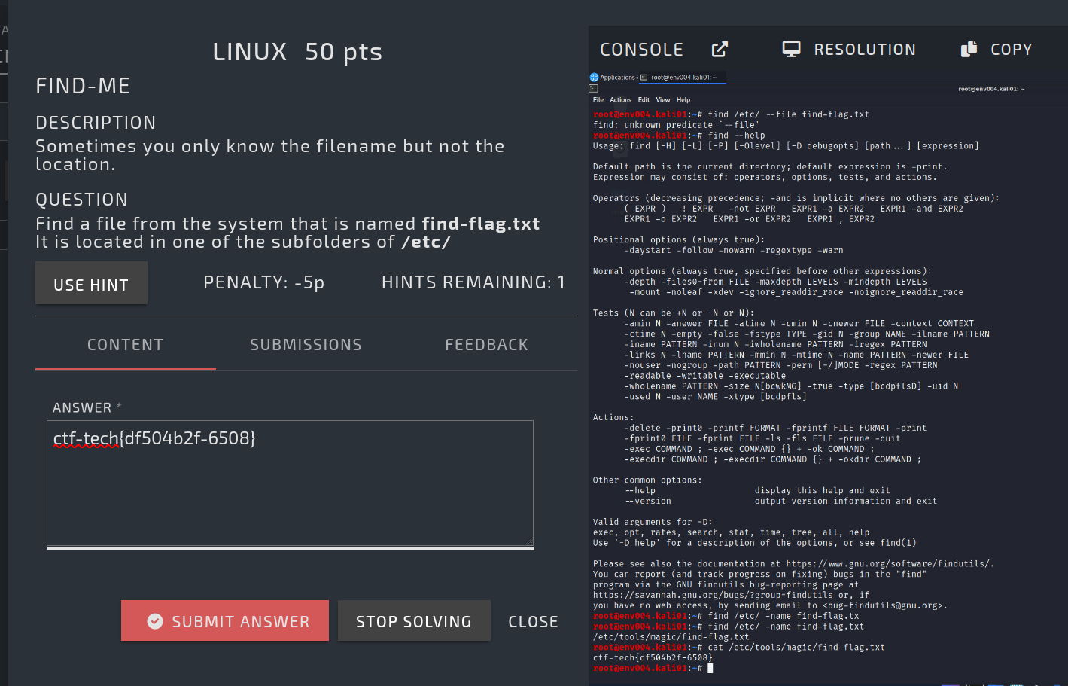The height and width of the screenshot is (686, 1068).
Task: Open terminal Actions menu
Action: click(x=620, y=100)
